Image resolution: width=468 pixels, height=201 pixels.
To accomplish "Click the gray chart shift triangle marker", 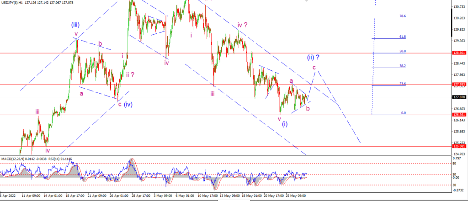I will (x=306, y=1).
